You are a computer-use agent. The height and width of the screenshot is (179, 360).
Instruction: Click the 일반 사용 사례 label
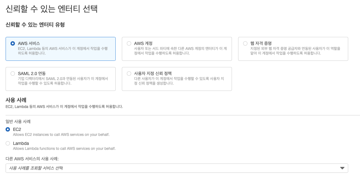coord(18,122)
